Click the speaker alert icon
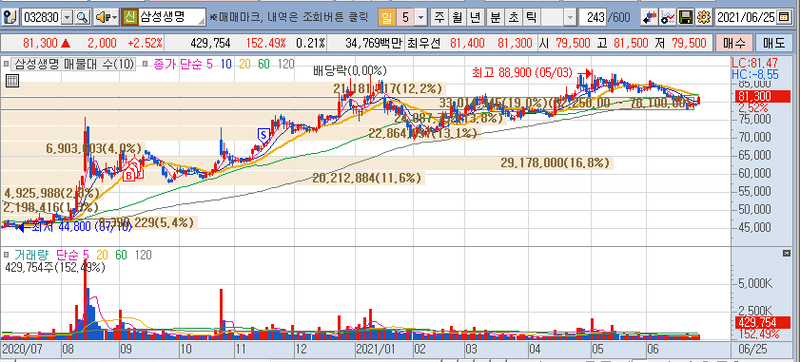This screenshot has width=800, height=362. point(104,18)
